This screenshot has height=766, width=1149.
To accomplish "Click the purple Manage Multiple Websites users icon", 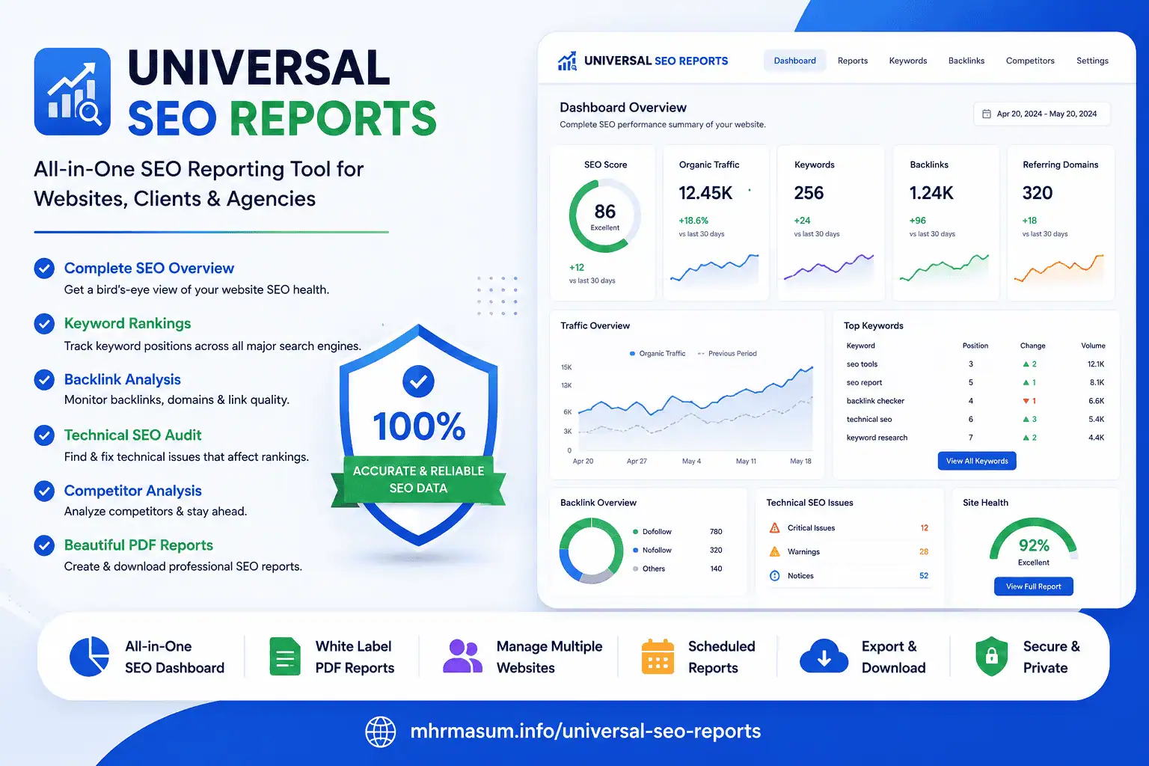I will [462, 656].
